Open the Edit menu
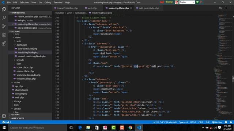This screenshot has width=234, height=131. click(x=15, y=3)
